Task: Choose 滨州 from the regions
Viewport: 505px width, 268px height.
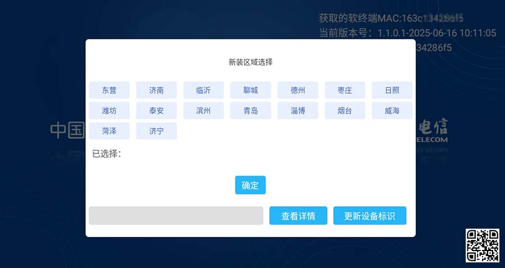Action: pos(204,111)
